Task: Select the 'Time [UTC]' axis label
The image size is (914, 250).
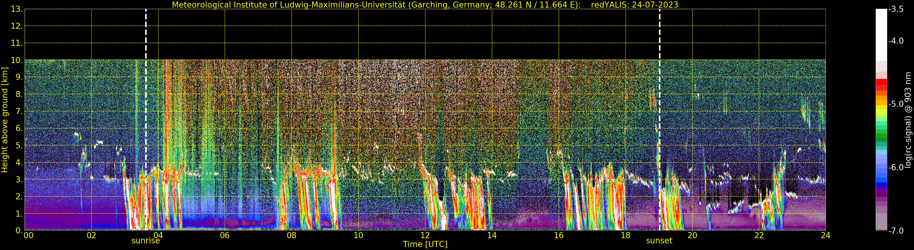Action: click(425, 244)
